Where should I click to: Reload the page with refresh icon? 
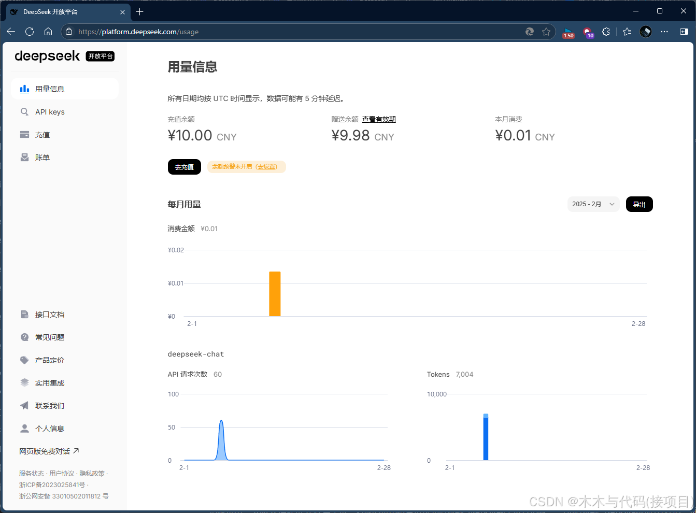pyautogui.click(x=30, y=32)
